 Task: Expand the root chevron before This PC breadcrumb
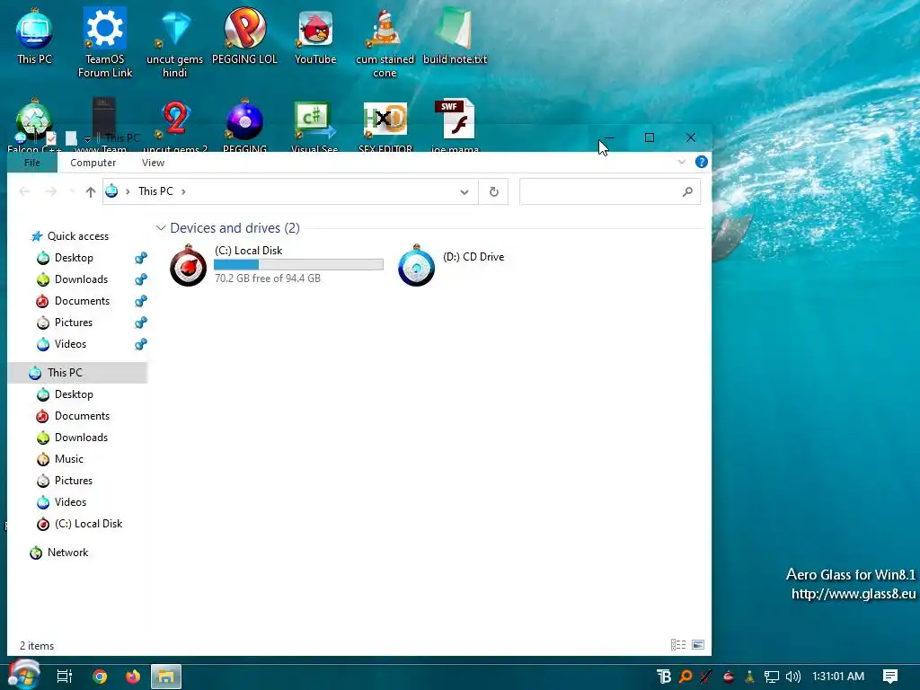tap(128, 191)
